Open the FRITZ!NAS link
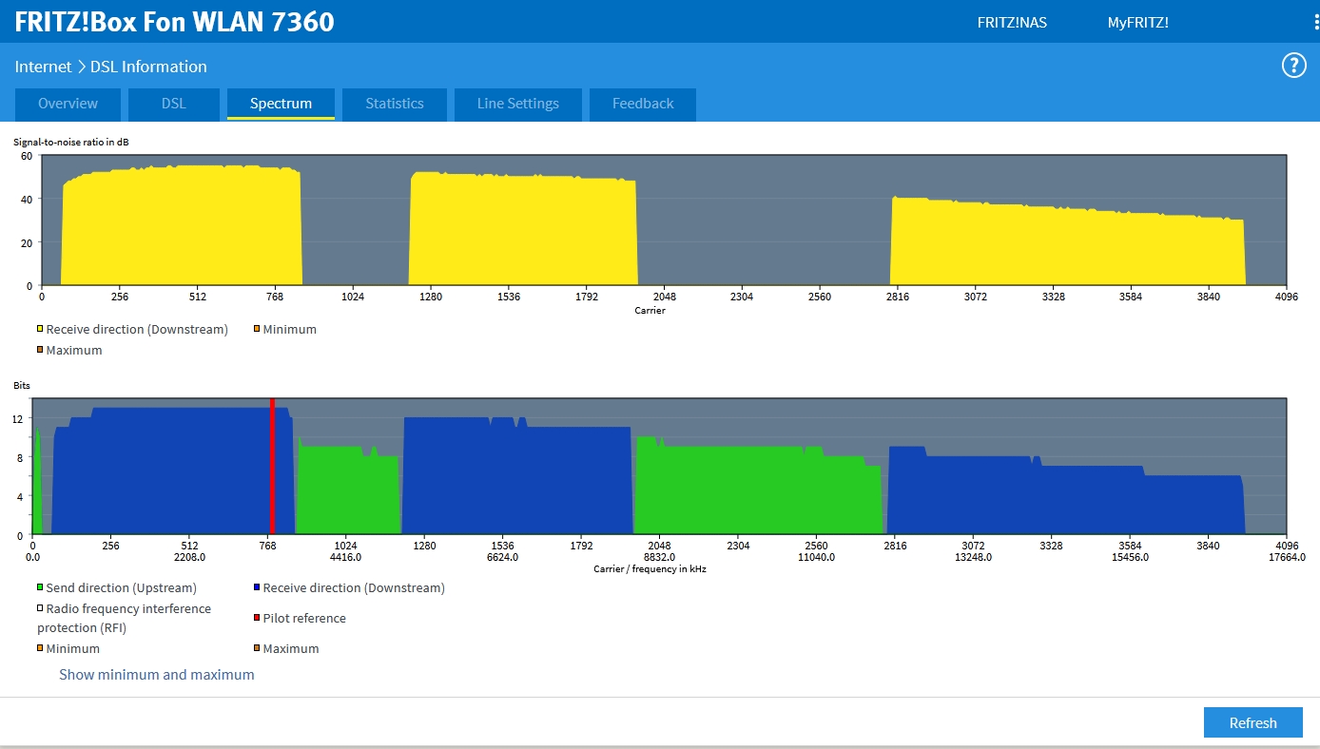 point(1012,22)
